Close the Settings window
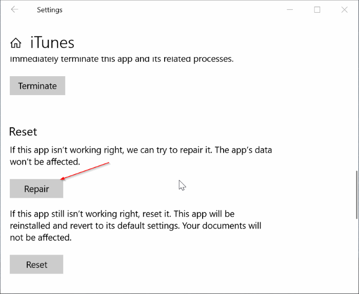The width and height of the screenshot is (359, 294). (x=344, y=10)
